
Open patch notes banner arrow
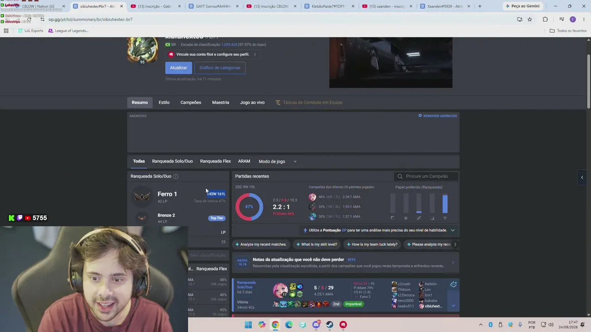452,262
